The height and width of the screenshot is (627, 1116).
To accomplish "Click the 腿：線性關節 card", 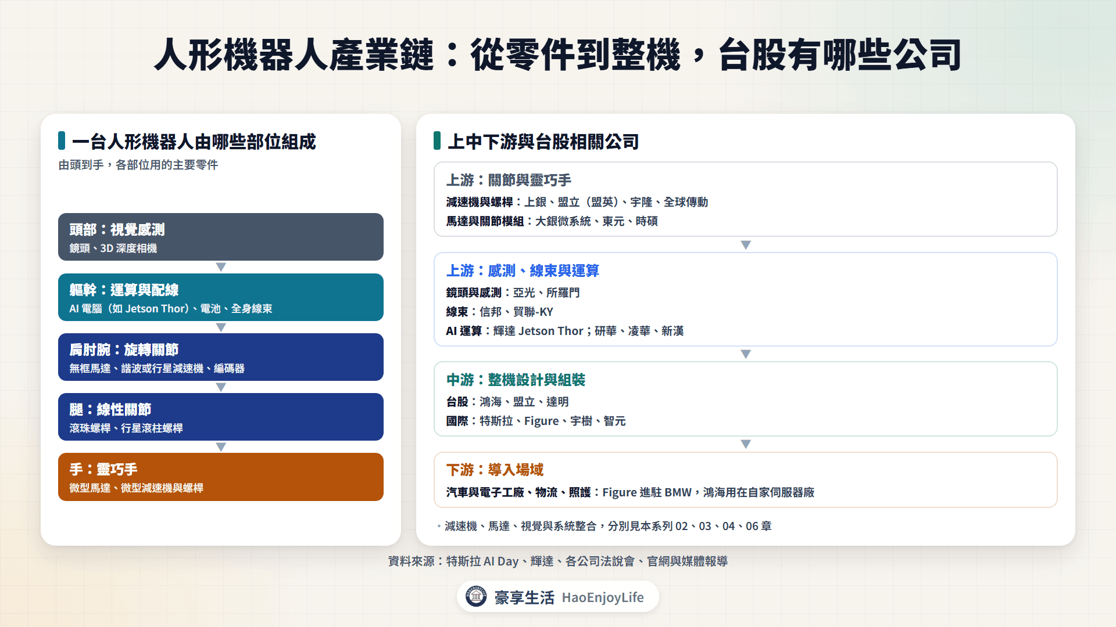I will pyautogui.click(x=221, y=417).
